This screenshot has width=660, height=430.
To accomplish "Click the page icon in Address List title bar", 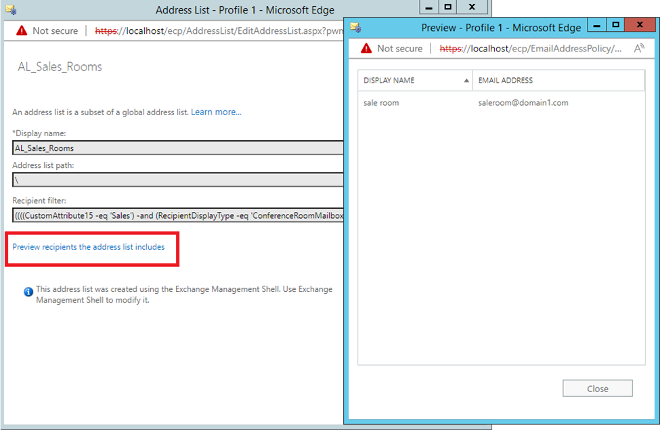I will tap(9, 9).
